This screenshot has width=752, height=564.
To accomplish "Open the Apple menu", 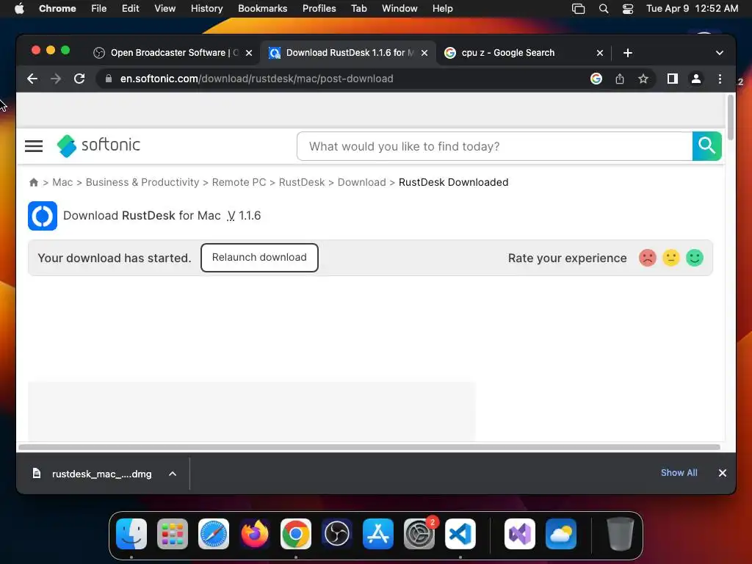I will [19, 9].
